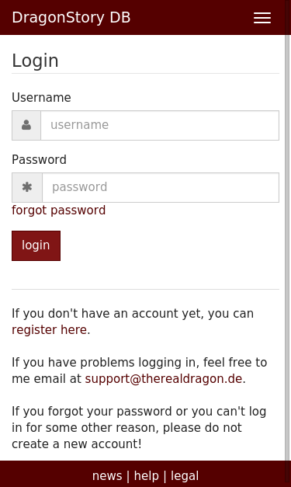Open news in the footer
Screen dimensions: 291x487
pos(107,476)
